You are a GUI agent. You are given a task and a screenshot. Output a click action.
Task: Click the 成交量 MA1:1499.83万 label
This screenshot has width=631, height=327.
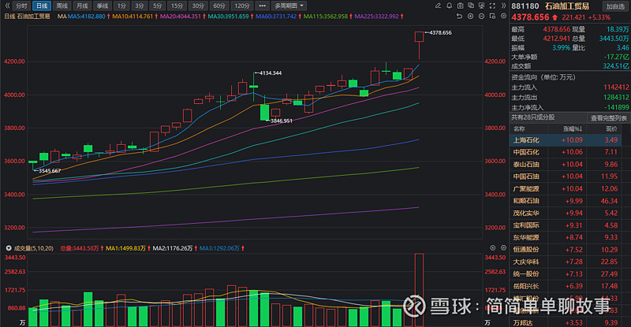click(x=125, y=248)
